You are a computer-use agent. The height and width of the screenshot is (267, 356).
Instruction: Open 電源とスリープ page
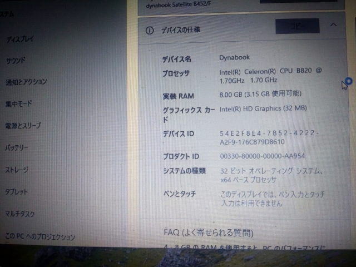point(23,126)
